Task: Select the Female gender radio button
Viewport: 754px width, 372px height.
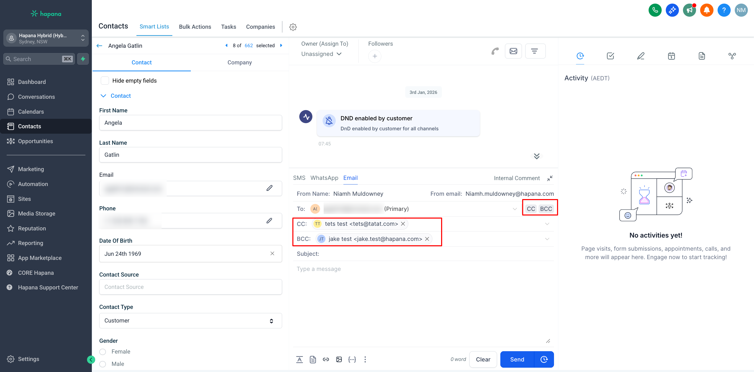Action: coord(103,351)
